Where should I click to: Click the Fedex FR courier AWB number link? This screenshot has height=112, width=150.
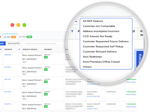(x=92, y=109)
